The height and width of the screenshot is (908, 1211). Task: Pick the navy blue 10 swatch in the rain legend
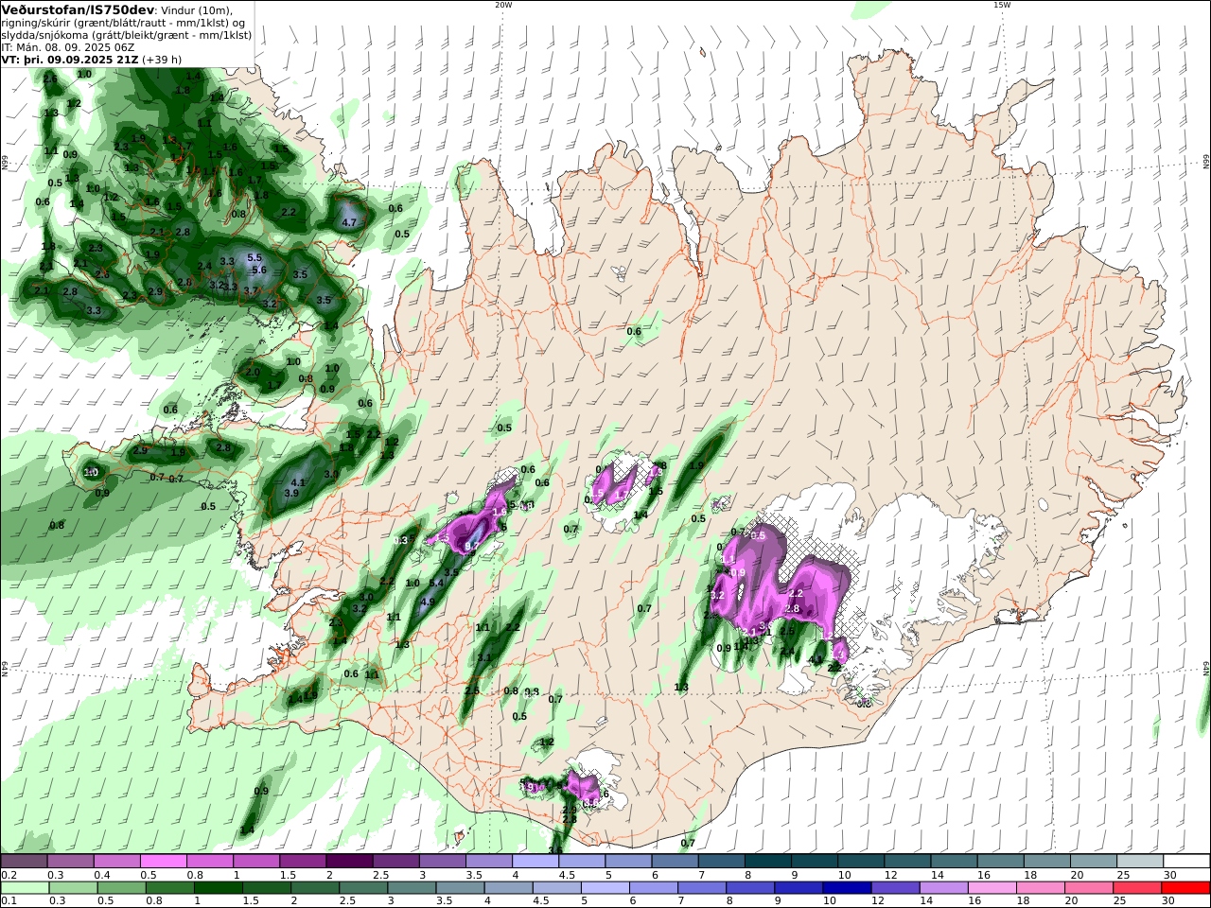click(x=847, y=888)
